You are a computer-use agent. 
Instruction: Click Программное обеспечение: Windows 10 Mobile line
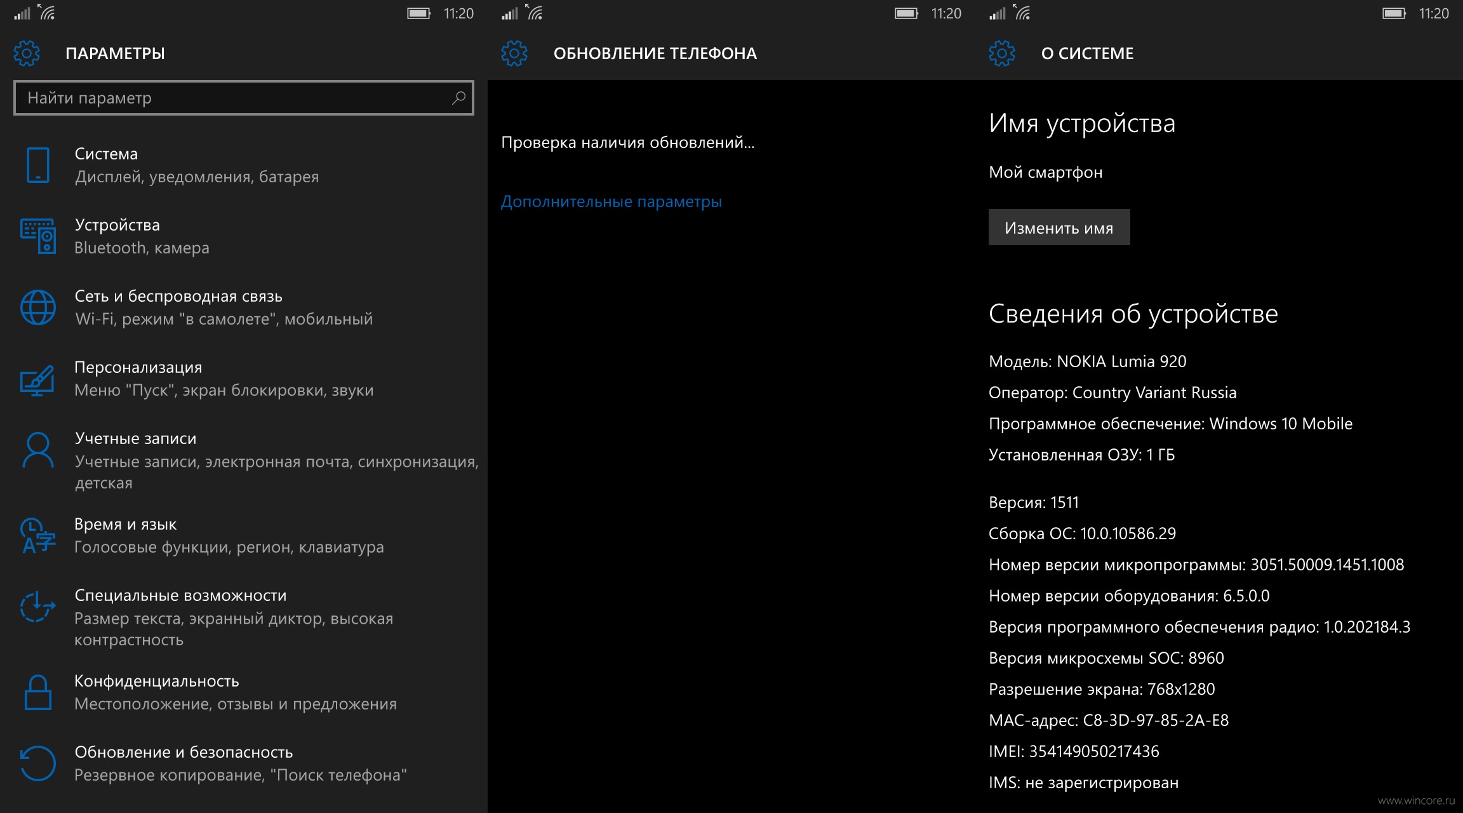pos(1170,424)
